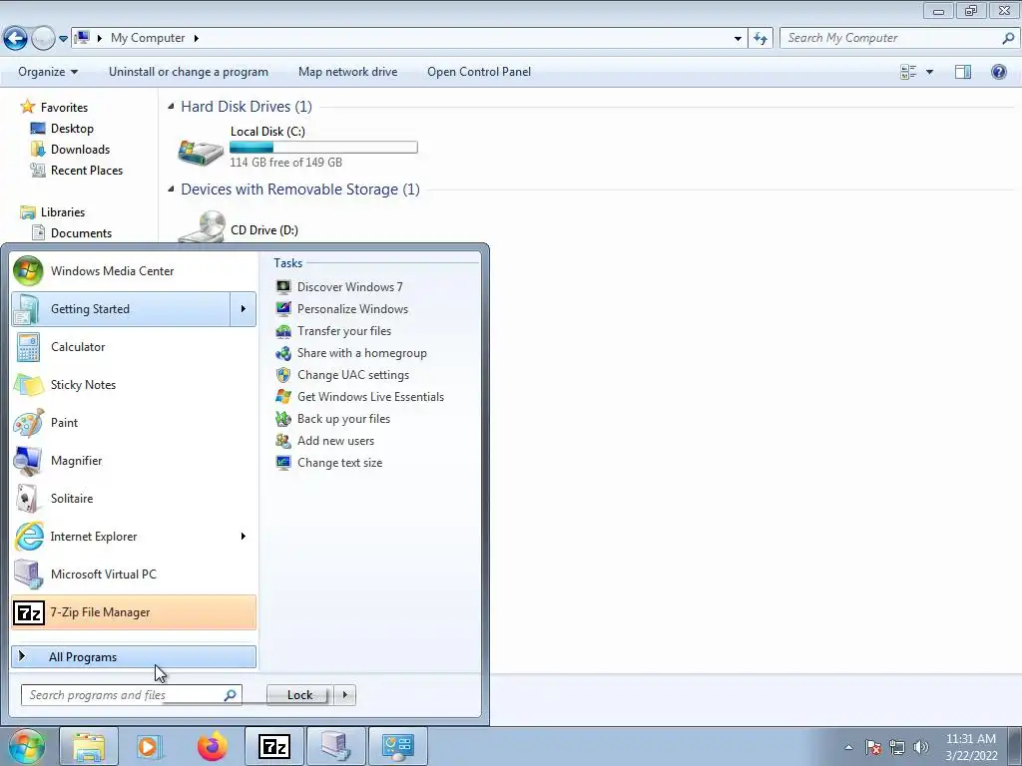The height and width of the screenshot is (766, 1022).
Task: Launch Paint from the Start menu
Action: 134,423
